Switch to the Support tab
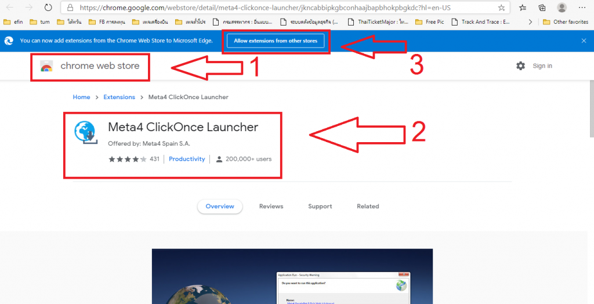The image size is (594, 304). coord(320,207)
